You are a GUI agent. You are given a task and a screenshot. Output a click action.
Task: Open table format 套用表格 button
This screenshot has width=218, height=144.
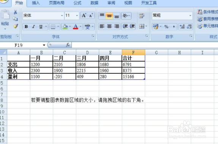click(207, 19)
